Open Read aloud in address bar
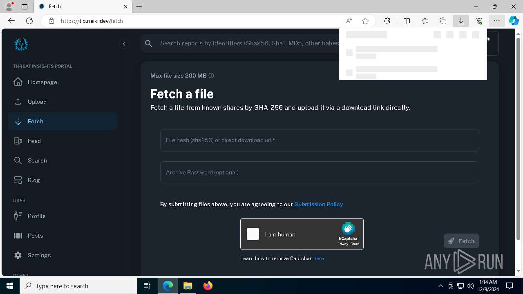Screen dimensions: 523x294 pyautogui.click(x=349, y=21)
